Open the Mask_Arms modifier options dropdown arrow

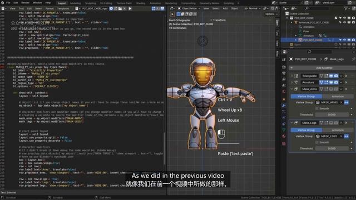(341, 89)
